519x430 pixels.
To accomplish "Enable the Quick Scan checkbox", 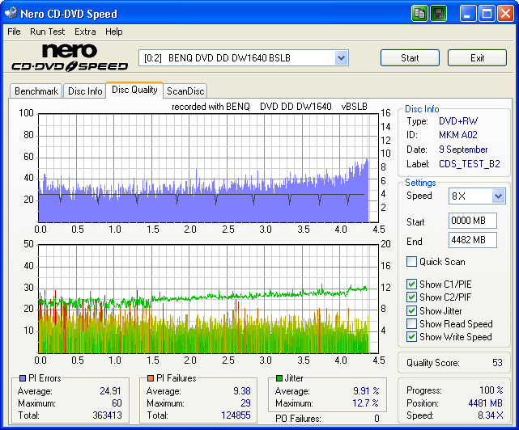I will pyautogui.click(x=412, y=262).
